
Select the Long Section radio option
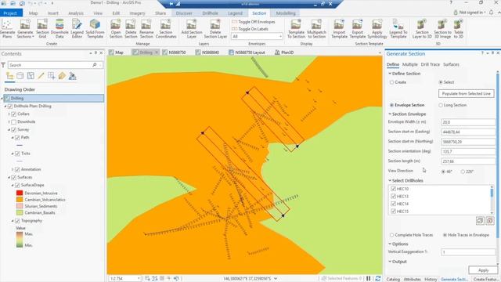(x=441, y=105)
